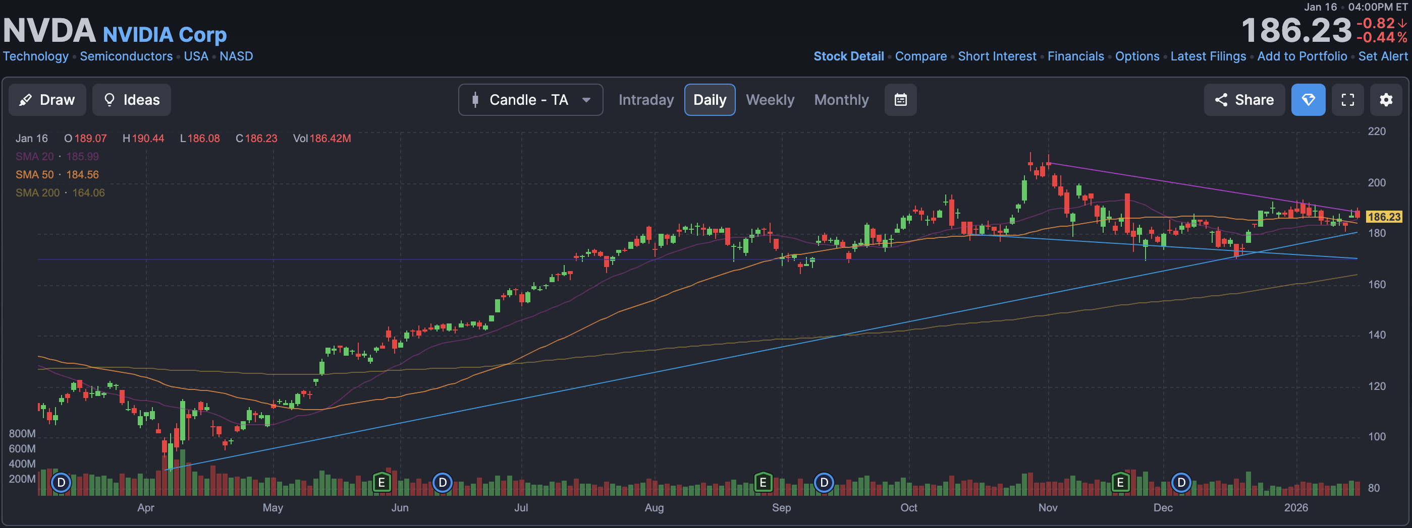The image size is (1412, 528).
Task: Switch to the Weekly timeframe
Action: coord(770,100)
